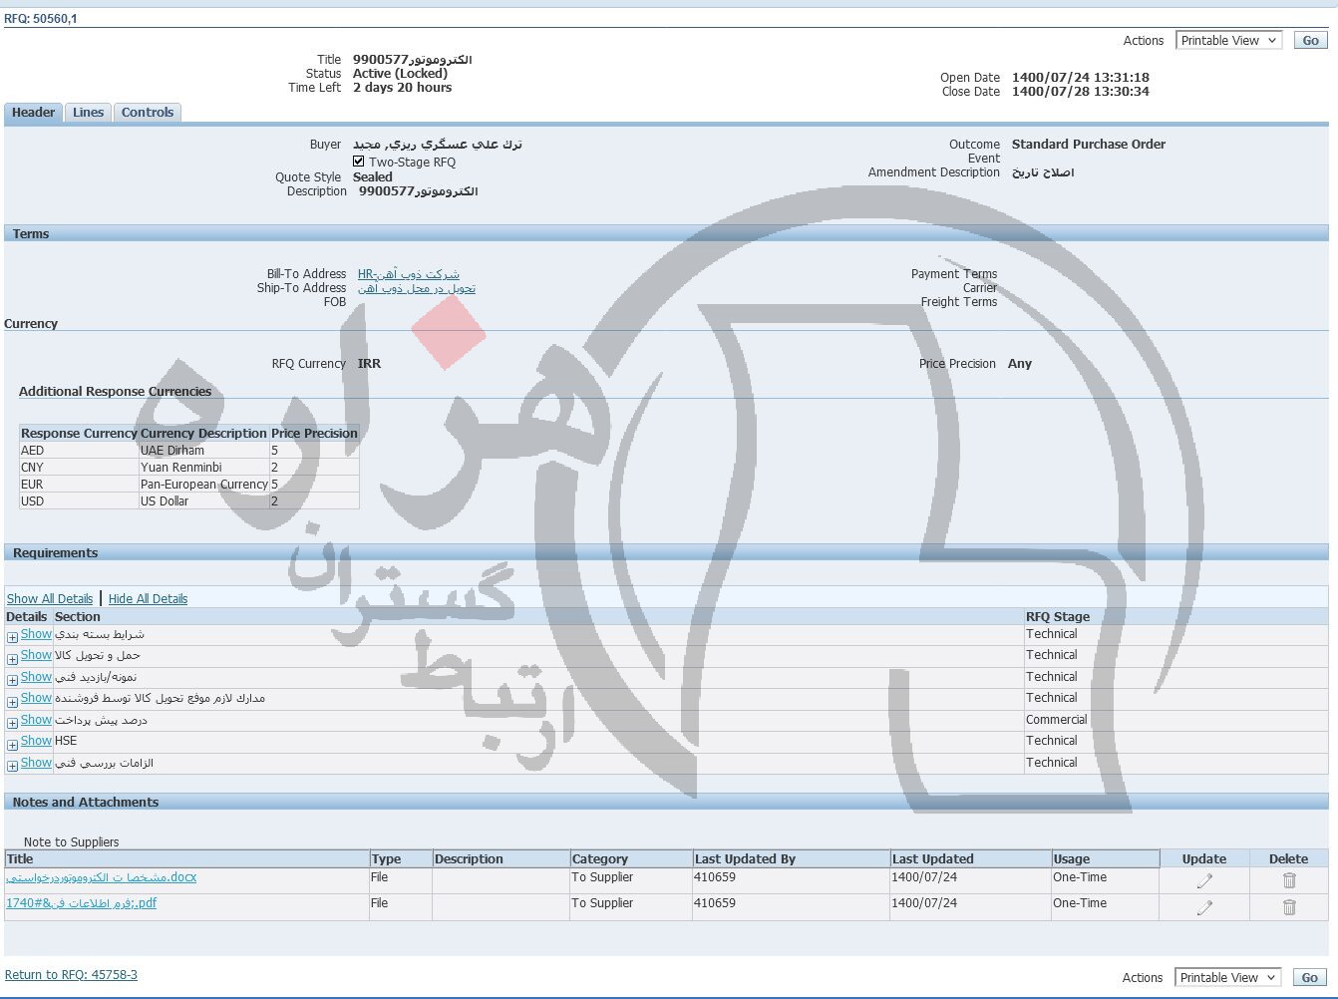Viewport: 1338px width, 999px height.
Task: Expand plus icon for مدارك لازم موقع تحويل row
Action: pyautogui.click(x=12, y=702)
